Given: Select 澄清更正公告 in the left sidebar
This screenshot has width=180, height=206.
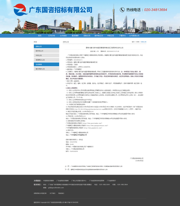Looking at the screenshot, I should (x=46, y=60).
